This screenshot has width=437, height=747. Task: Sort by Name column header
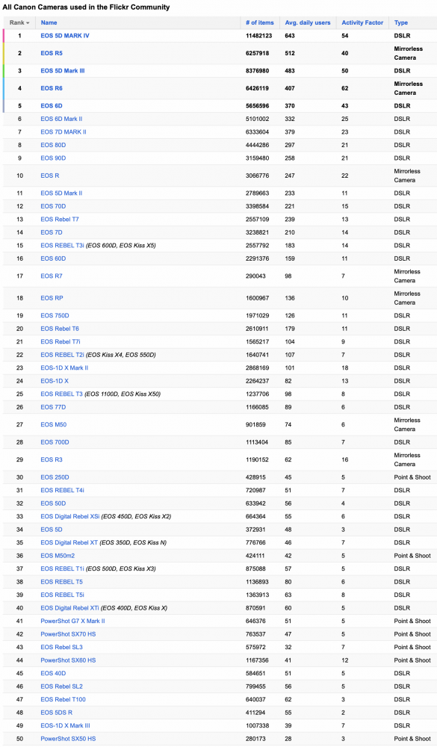coord(49,23)
